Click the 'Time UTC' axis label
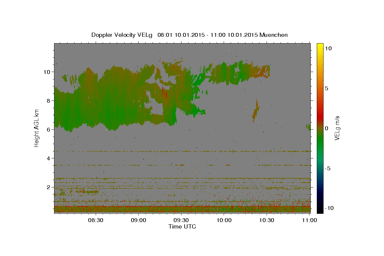Image resolution: width=384 pixels, height=256 pixels. pos(182,227)
